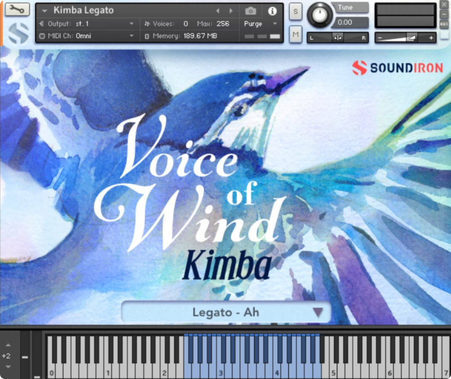Open the Output st. 1 dropdown
The height and width of the screenshot is (379, 451).
tap(86, 23)
